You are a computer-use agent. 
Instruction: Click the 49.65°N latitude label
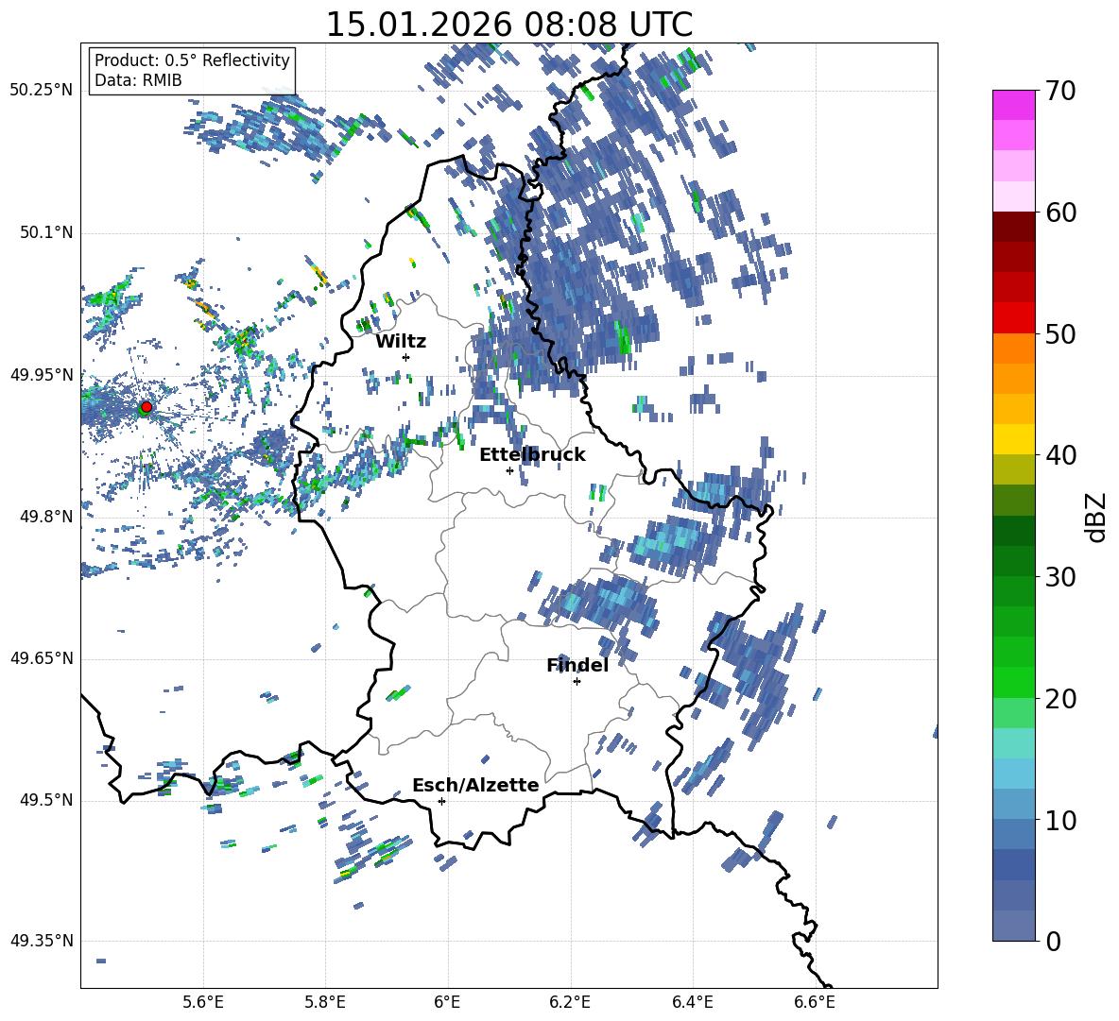[x=42, y=657]
